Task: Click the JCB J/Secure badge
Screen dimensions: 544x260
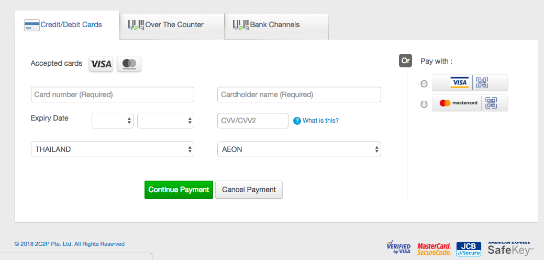Action: coord(469,249)
